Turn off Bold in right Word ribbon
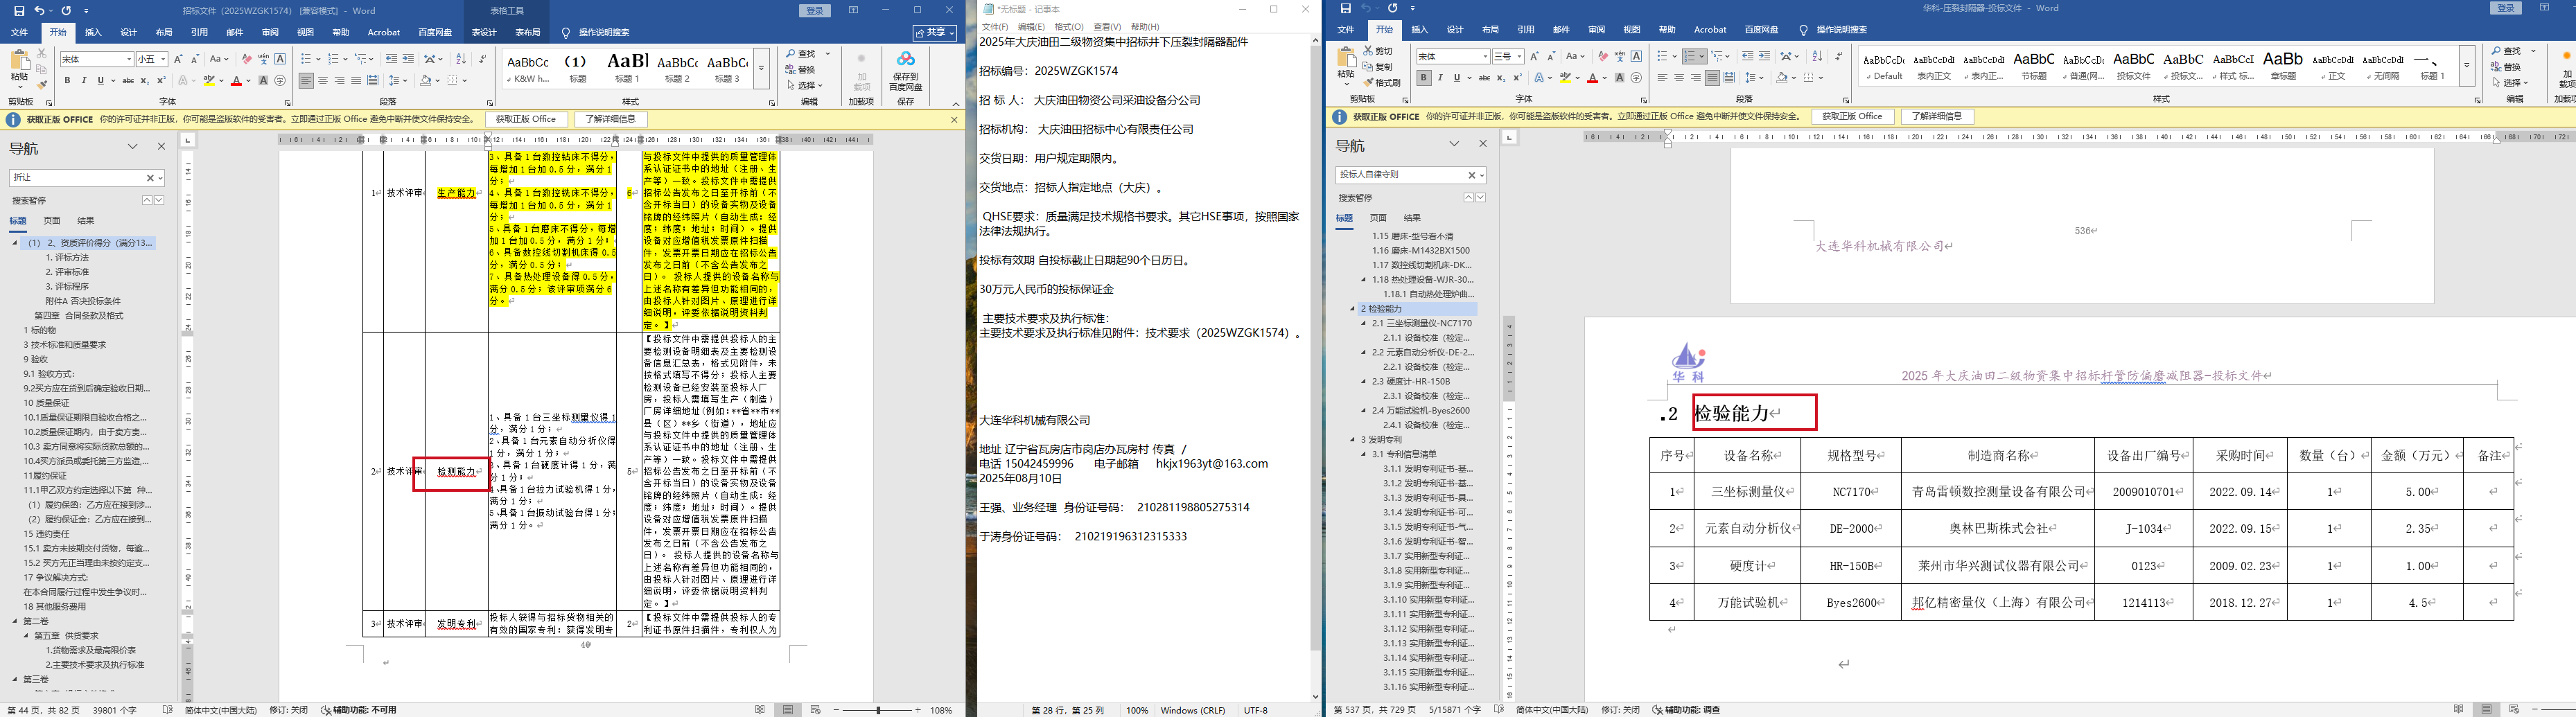Viewport: 2576px width, 717px height. (x=1424, y=78)
